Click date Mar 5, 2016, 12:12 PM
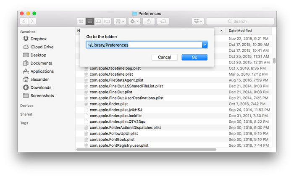This screenshot has width=294, height=177. 248,74
